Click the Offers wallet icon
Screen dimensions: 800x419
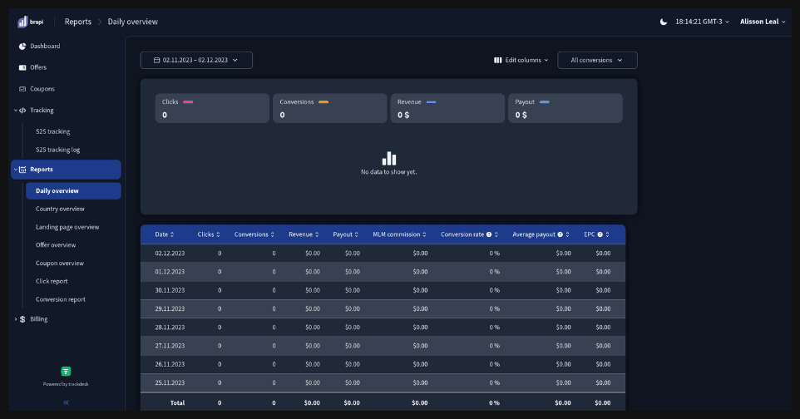[22, 67]
